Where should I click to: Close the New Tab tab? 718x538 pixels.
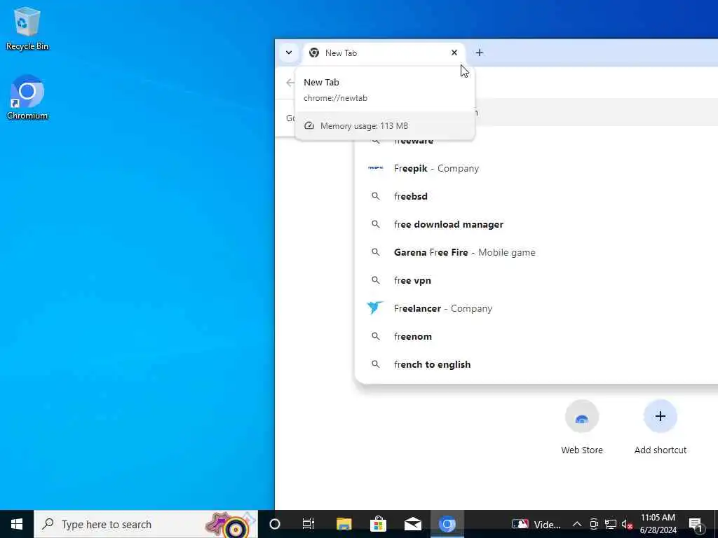click(454, 53)
